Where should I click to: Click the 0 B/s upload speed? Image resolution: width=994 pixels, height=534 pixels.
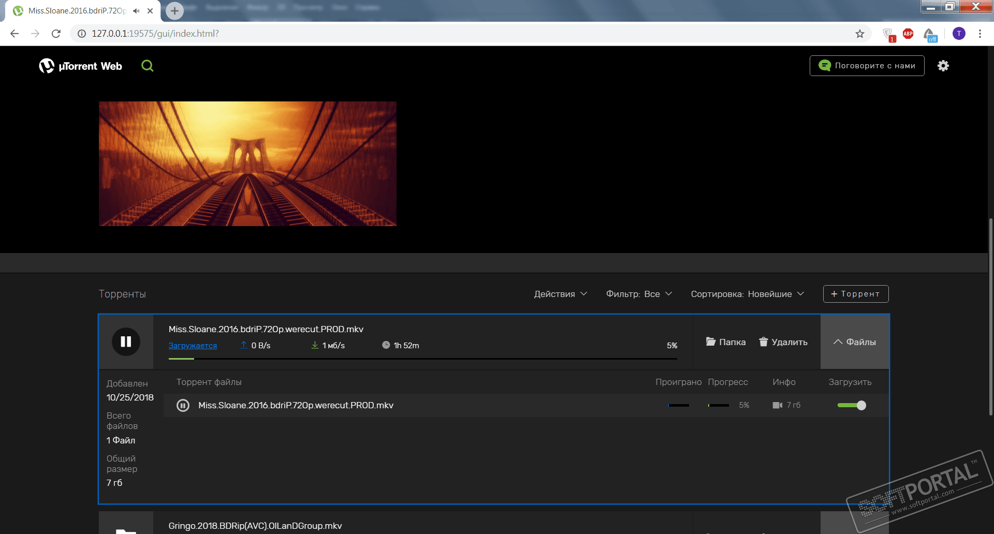coord(261,346)
